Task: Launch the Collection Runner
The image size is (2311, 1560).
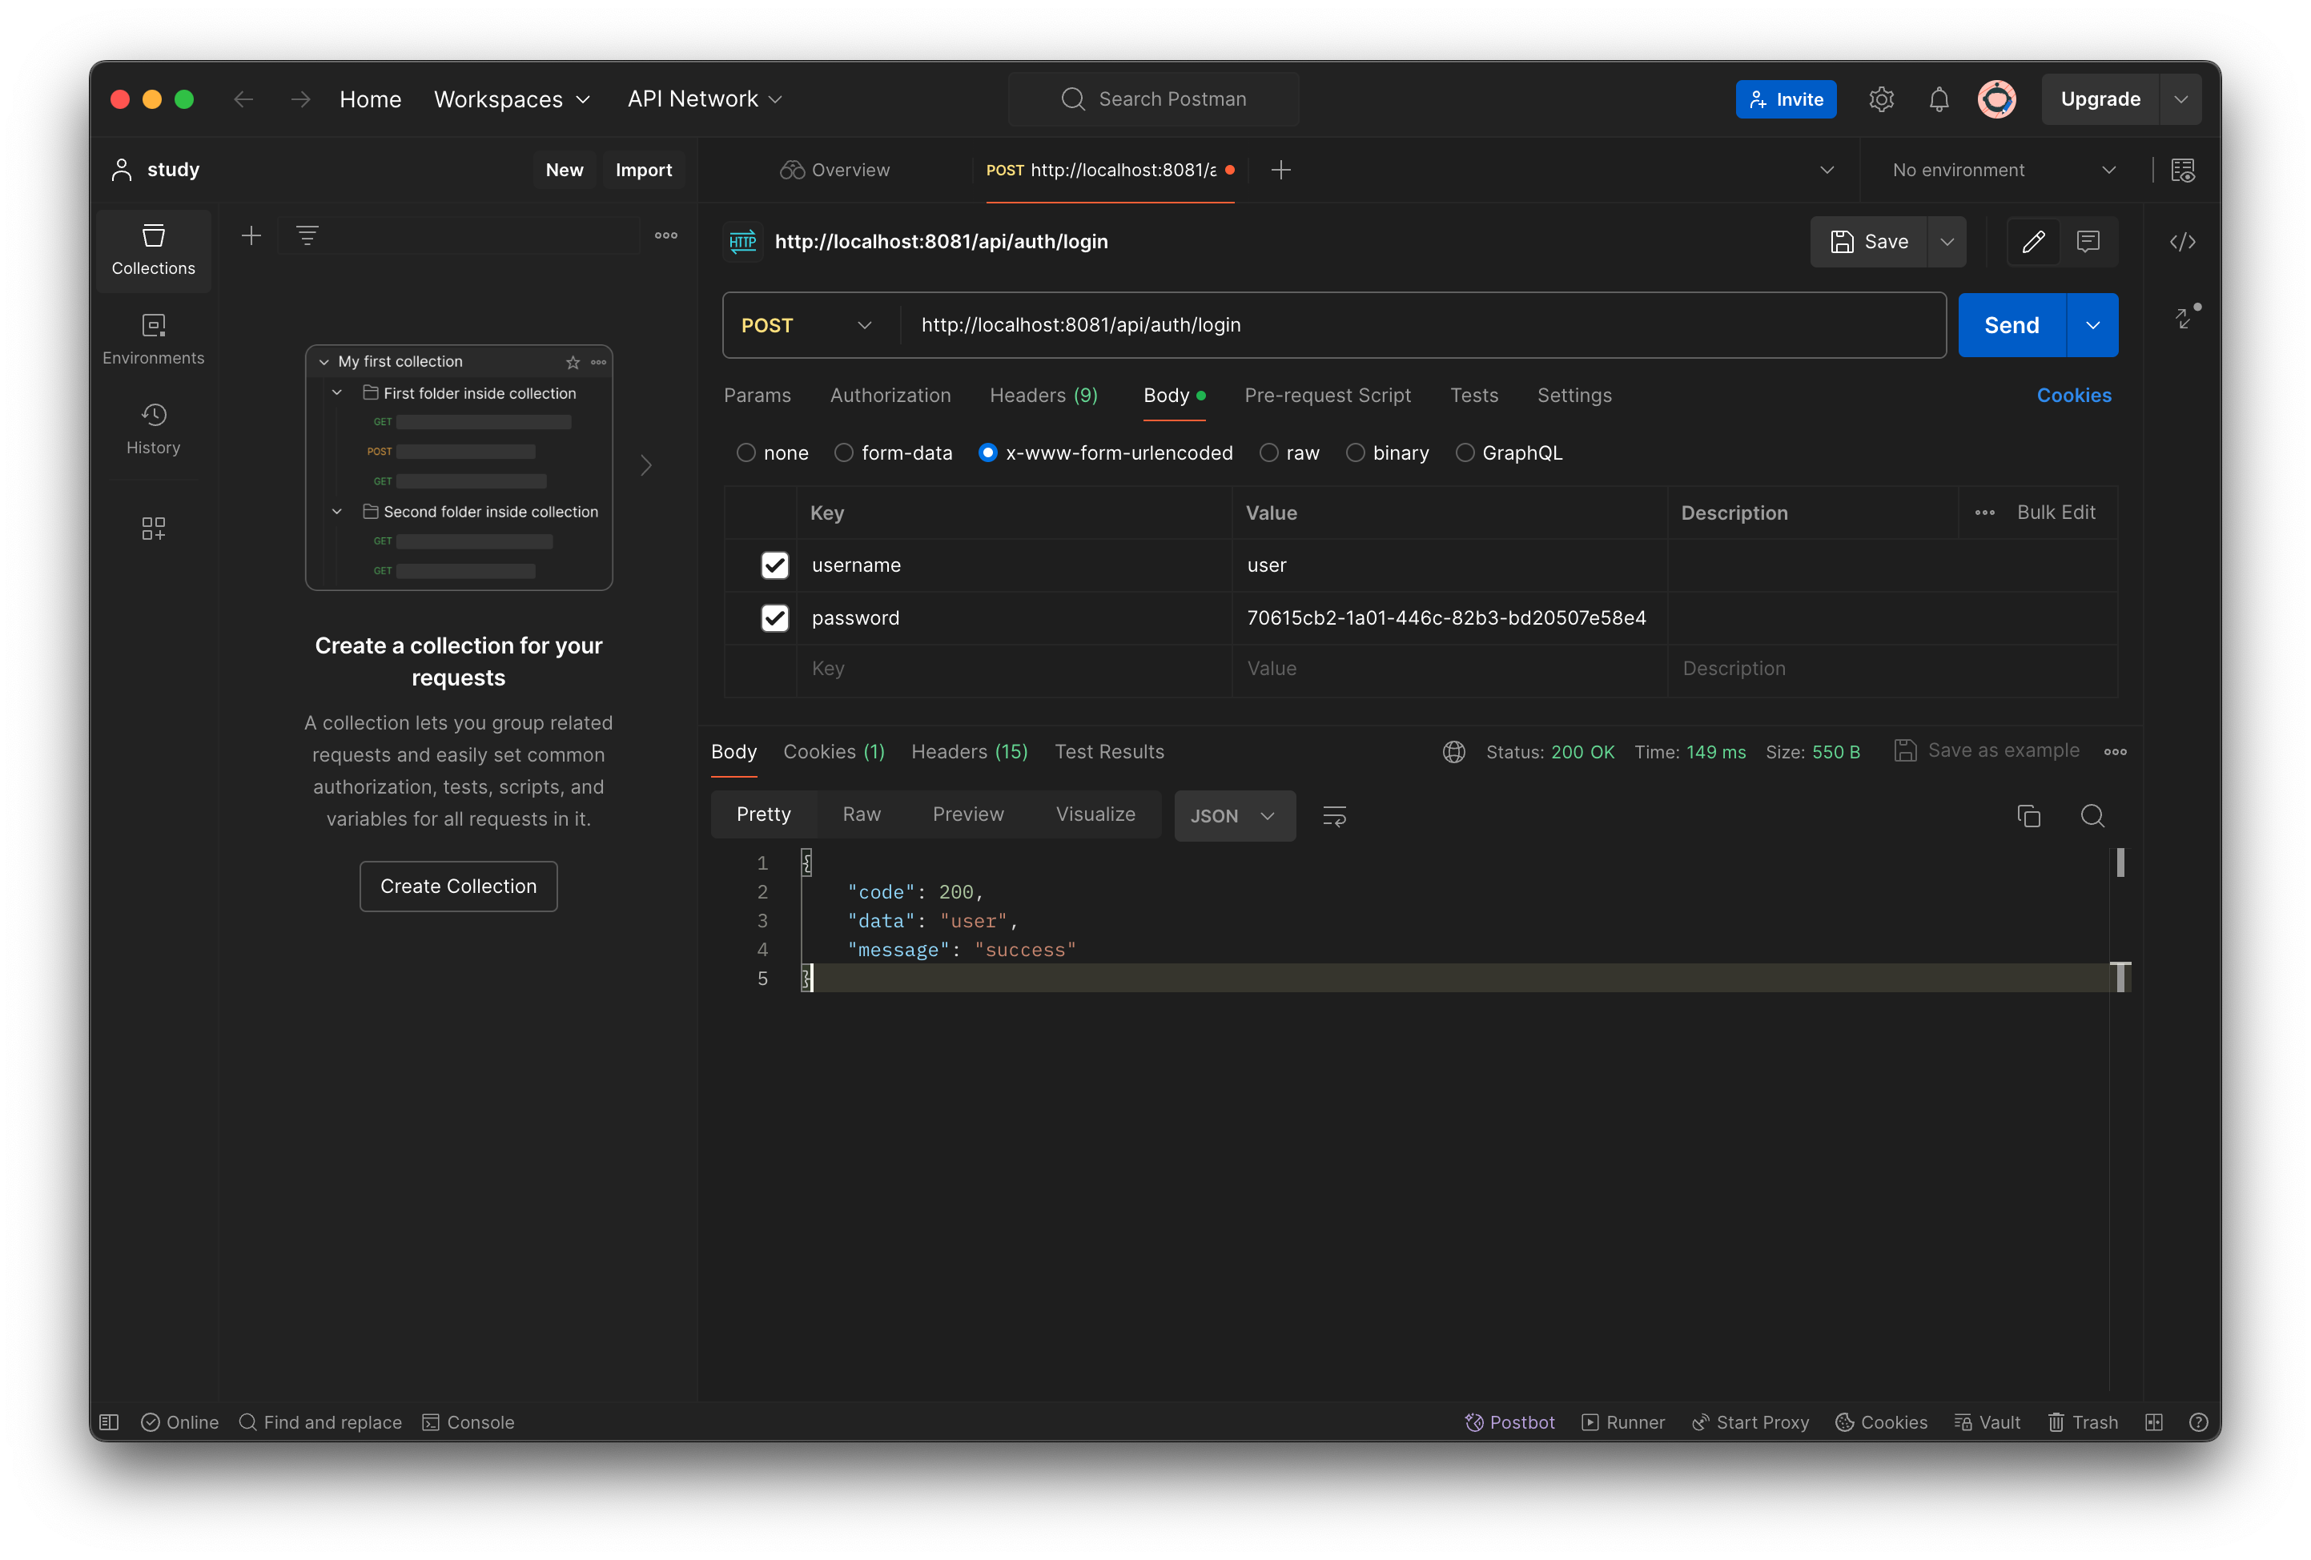Action: 1623,1421
